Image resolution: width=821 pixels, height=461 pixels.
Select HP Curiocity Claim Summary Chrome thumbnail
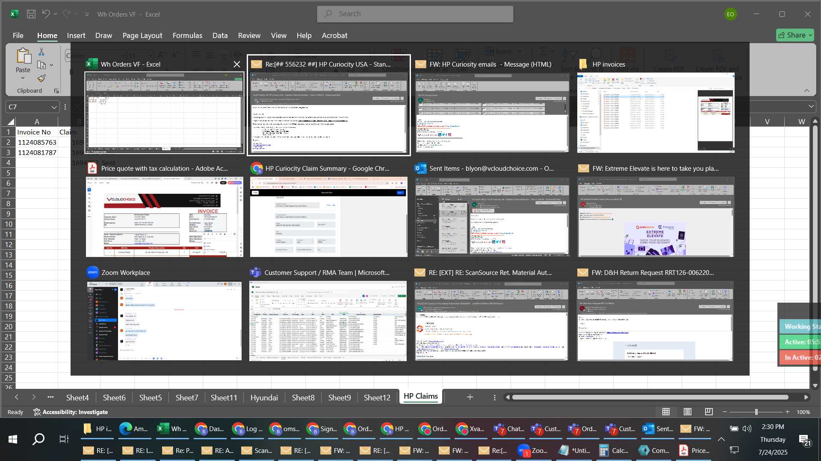tap(328, 217)
